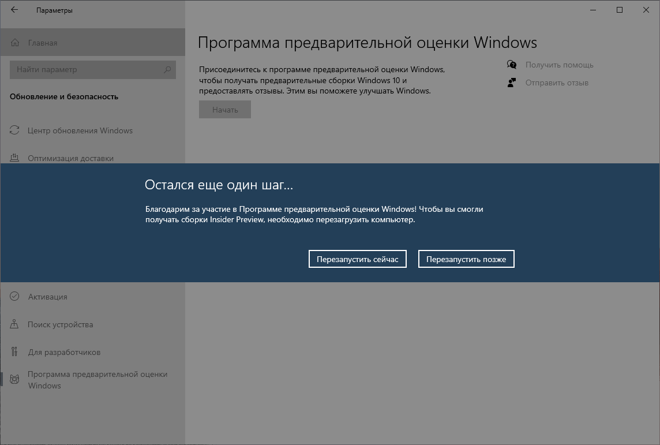
Task: Click the Начать button
Action: (225, 110)
